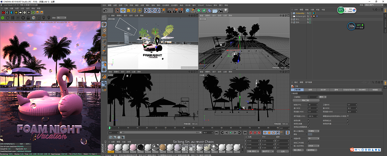Open default object color dropdown (灰蓝色)
This screenshot has width=387, height=156.
(x=314, y=131)
